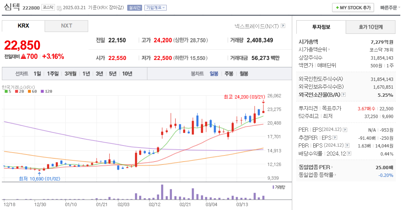
Task: Click the 시가 value 22,550
Action: (117, 58)
